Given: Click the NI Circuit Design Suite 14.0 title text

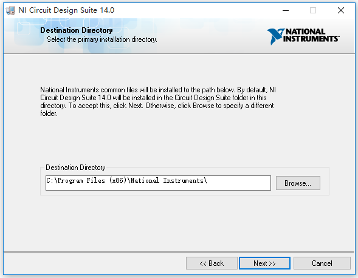Looking at the screenshot, I should [x=66, y=10].
